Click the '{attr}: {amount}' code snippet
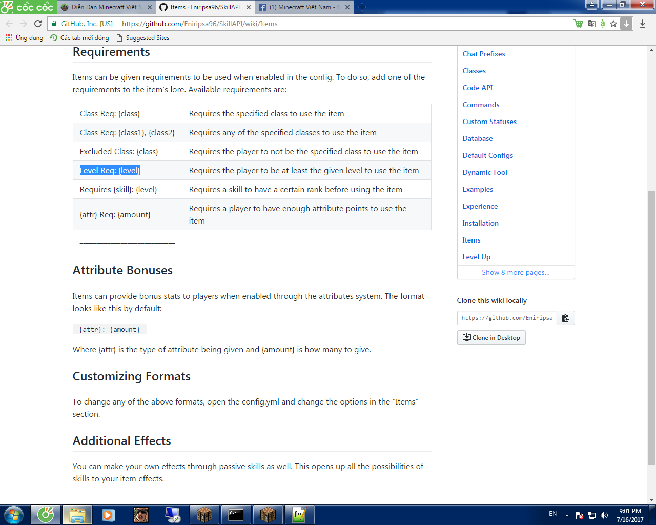656x525 pixels. tap(110, 330)
